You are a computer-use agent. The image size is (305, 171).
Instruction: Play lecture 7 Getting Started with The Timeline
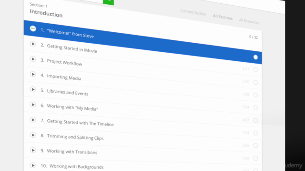click(33, 120)
